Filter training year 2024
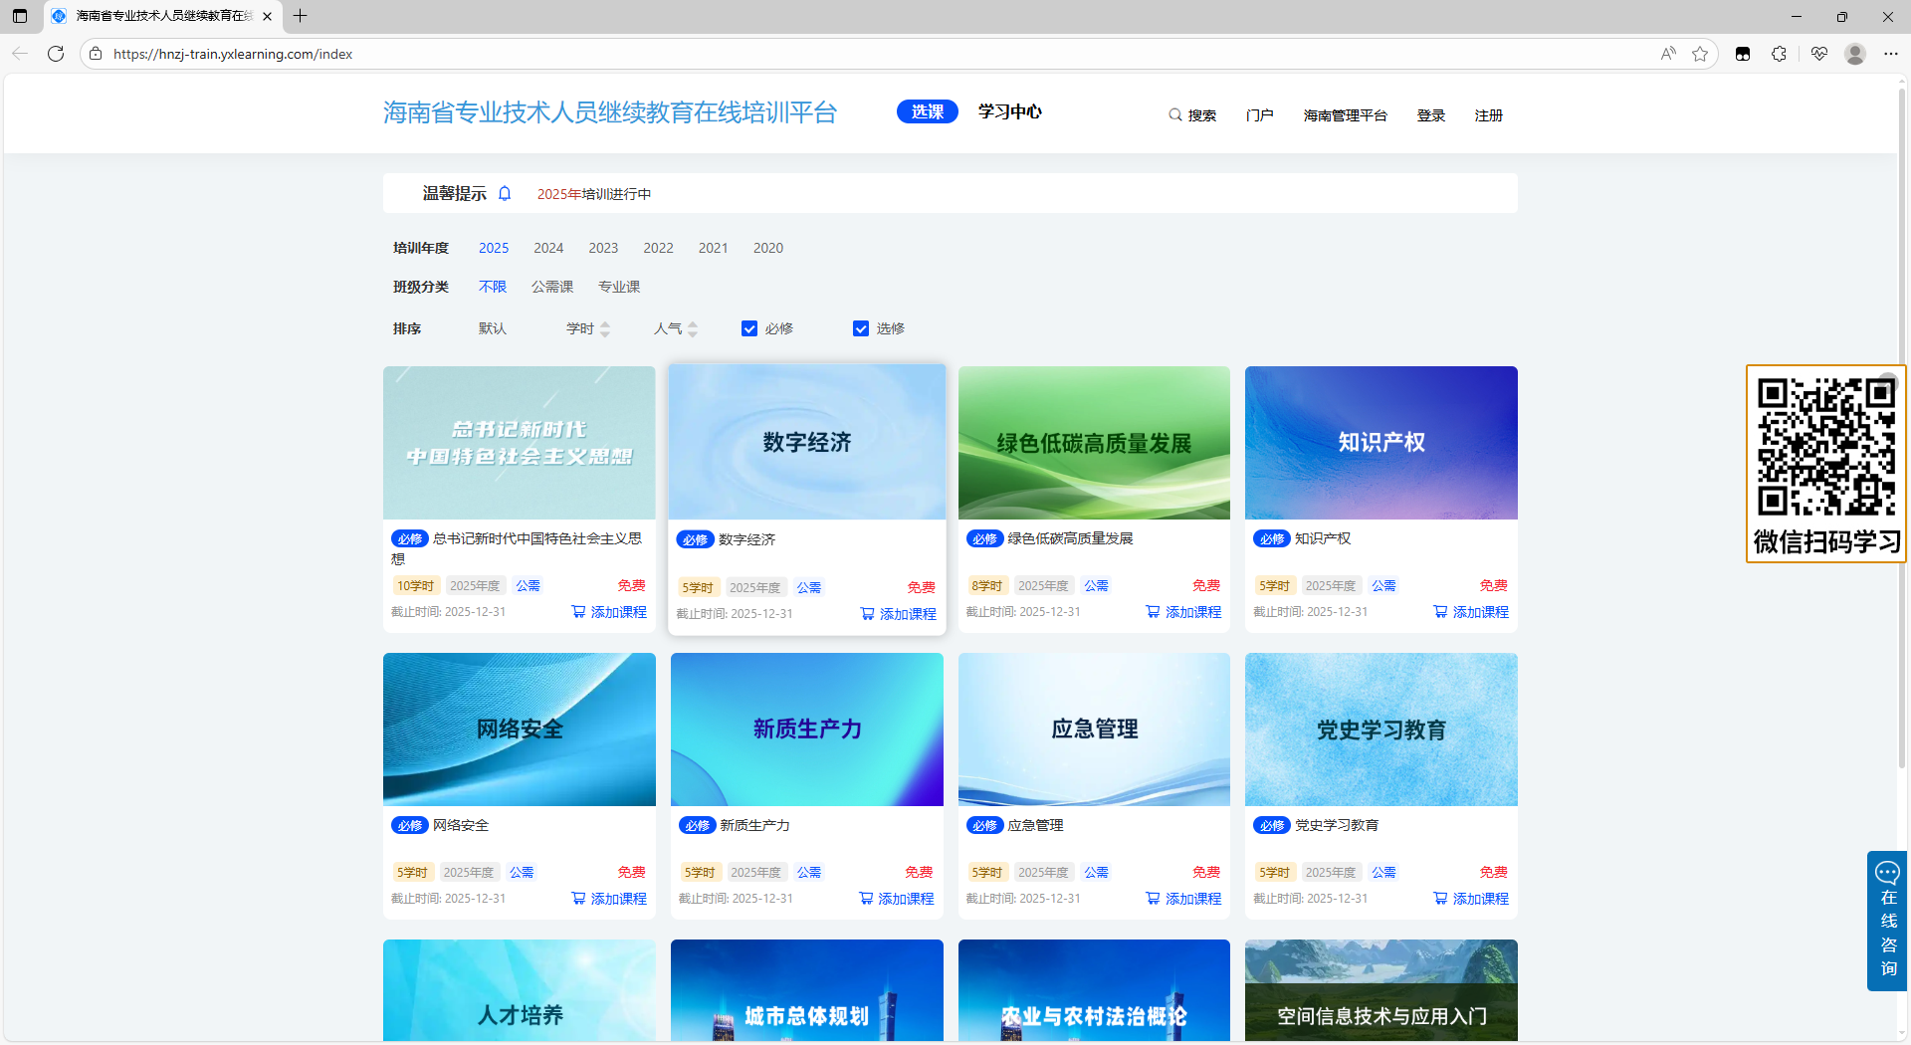1911x1045 pixels. (x=548, y=248)
